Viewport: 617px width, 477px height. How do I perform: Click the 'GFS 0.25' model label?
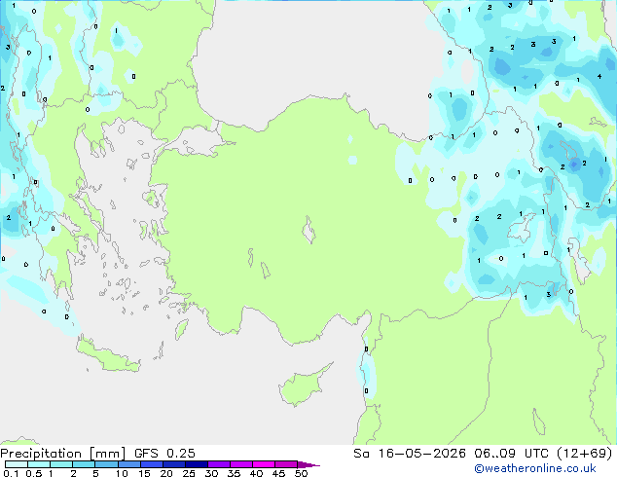(164, 454)
